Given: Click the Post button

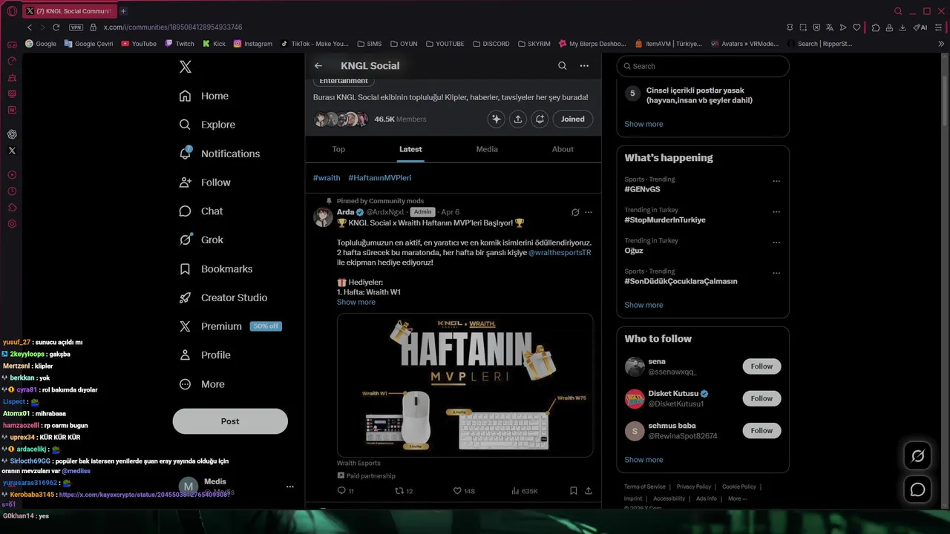Looking at the screenshot, I should click(230, 421).
